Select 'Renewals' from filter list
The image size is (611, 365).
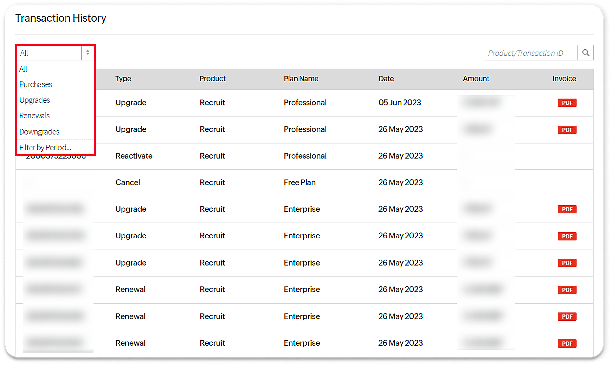tap(34, 116)
